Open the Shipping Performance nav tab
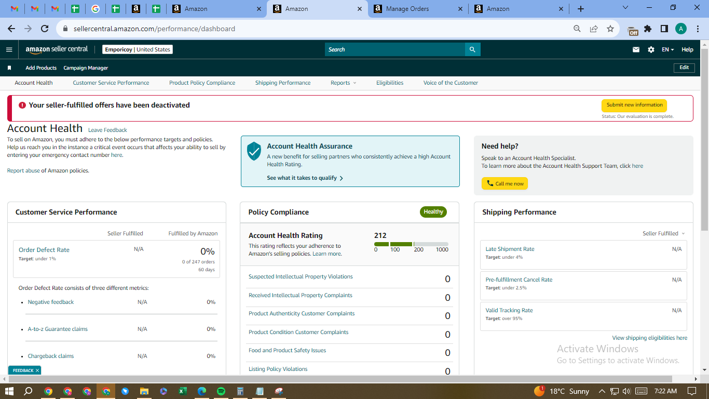The height and width of the screenshot is (399, 709). coord(283,83)
